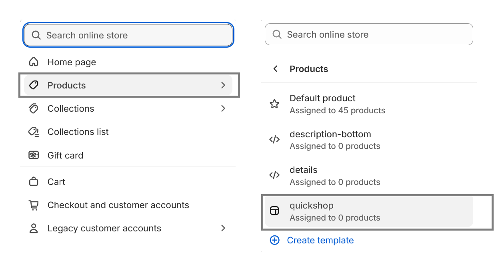This screenshot has width=498, height=275.
Task: Select the Products tag icon
Action: coord(34,85)
